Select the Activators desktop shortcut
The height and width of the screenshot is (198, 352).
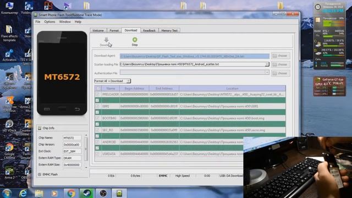(9, 56)
